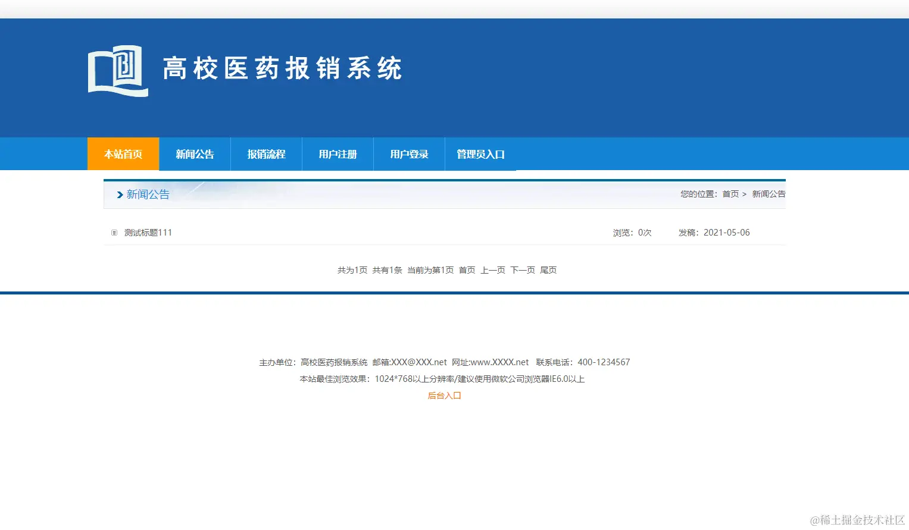Image resolution: width=909 pixels, height=530 pixels.
Task: Open the orange 后台入口 footer link
Action: pos(445,396)
